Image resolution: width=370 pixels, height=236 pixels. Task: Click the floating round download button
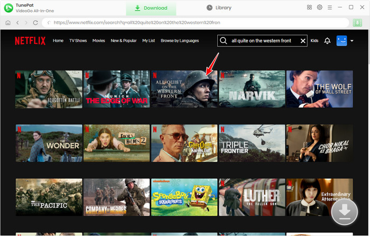[x=345, y=211]
